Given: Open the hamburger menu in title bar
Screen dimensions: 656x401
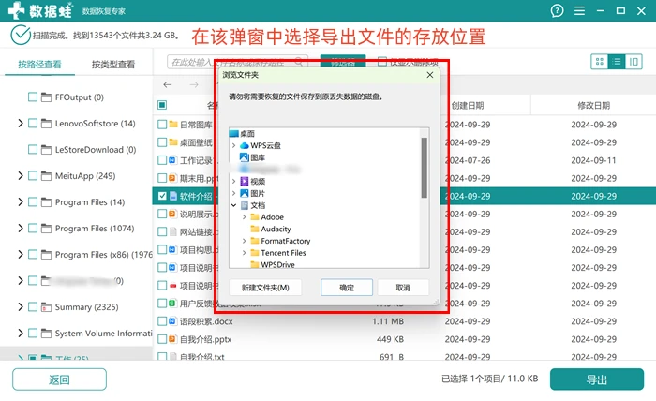Looking at the screenshot, I should pos(579,10).
